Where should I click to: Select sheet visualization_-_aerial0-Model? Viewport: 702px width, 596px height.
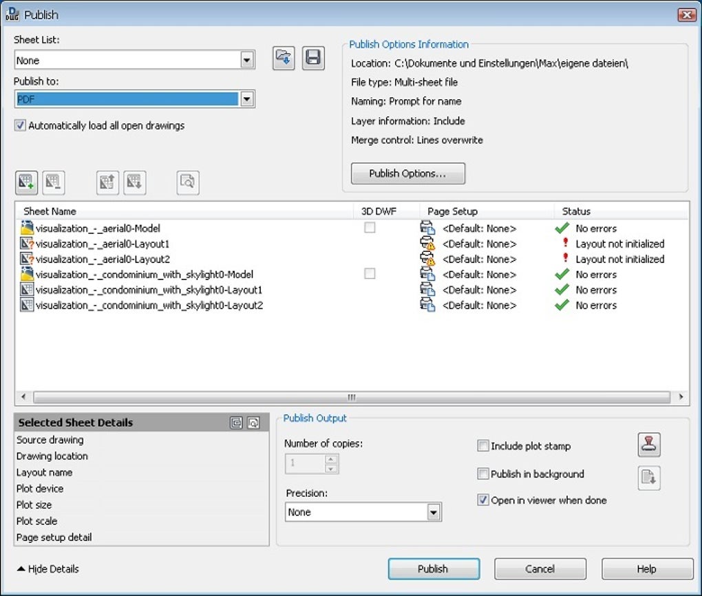(98, 228)
